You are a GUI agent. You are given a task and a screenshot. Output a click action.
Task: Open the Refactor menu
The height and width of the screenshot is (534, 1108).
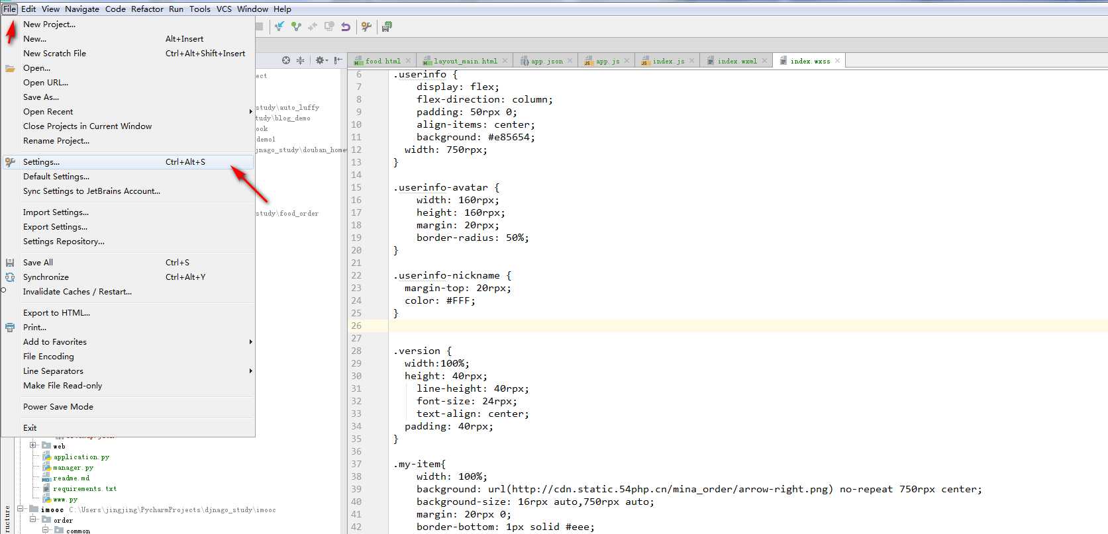tap(147, 9)
